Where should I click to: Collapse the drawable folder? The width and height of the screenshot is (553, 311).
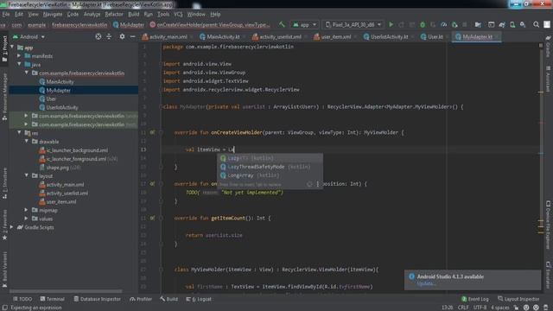tap(27, 141)
